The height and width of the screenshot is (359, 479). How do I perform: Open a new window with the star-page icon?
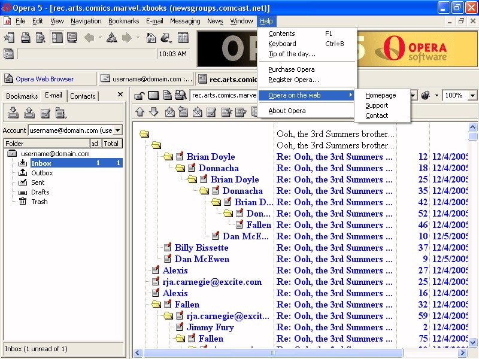(x=9, y=38)
